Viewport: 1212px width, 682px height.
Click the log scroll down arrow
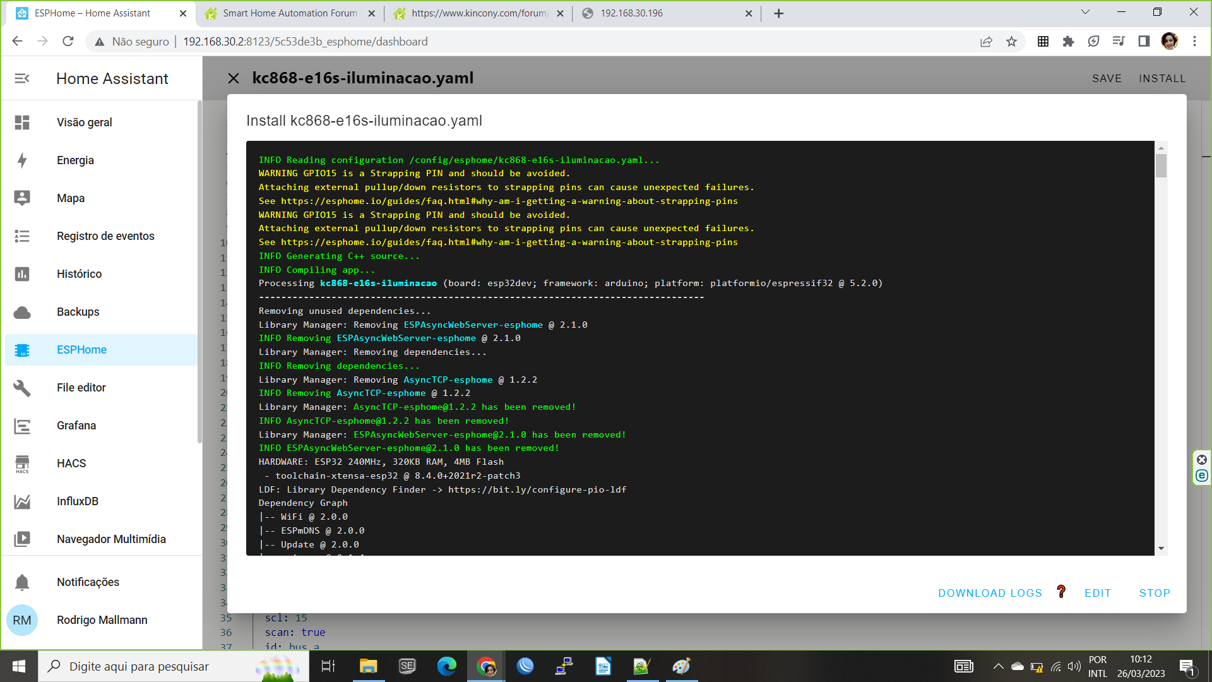pos(1161,548)
